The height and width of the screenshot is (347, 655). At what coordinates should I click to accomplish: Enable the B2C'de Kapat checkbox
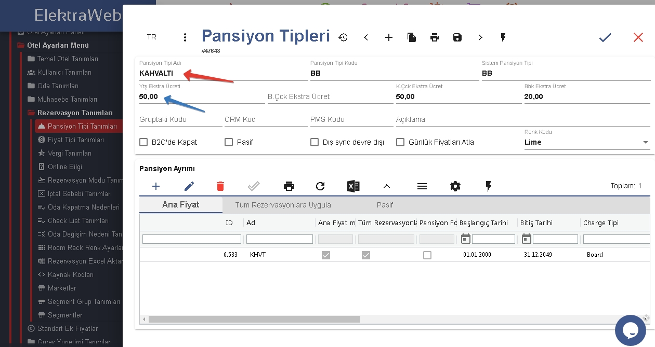tap(144, 142)
